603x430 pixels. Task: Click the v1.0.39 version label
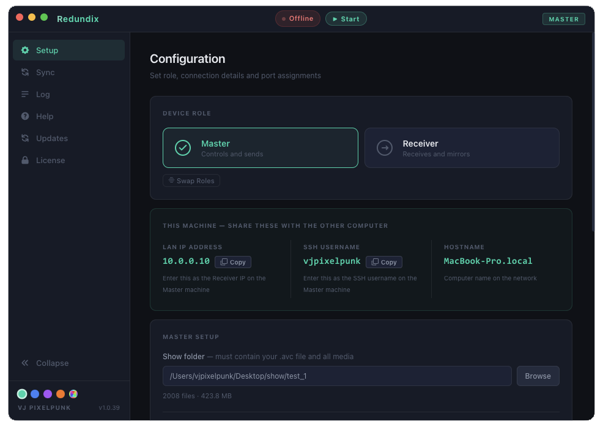(x=109, y=408)
